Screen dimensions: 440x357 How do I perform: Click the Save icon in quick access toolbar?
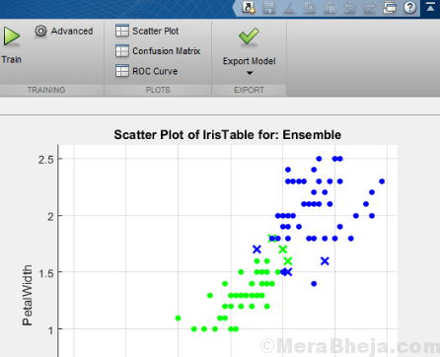(269, 7)
